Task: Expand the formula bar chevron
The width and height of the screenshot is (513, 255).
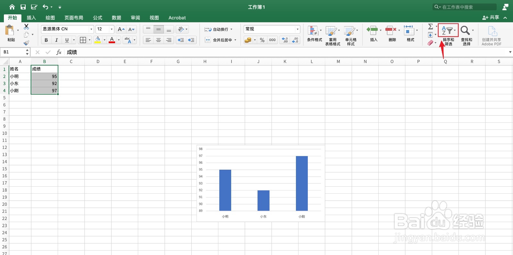Action: click(x=510, y=52)
